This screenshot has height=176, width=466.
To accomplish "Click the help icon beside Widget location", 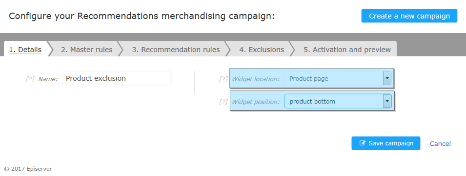I will 223,79.
